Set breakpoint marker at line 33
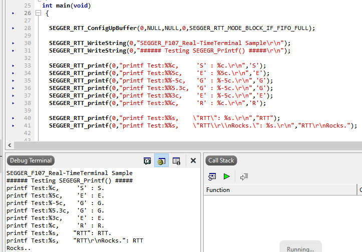 point(13,65)
